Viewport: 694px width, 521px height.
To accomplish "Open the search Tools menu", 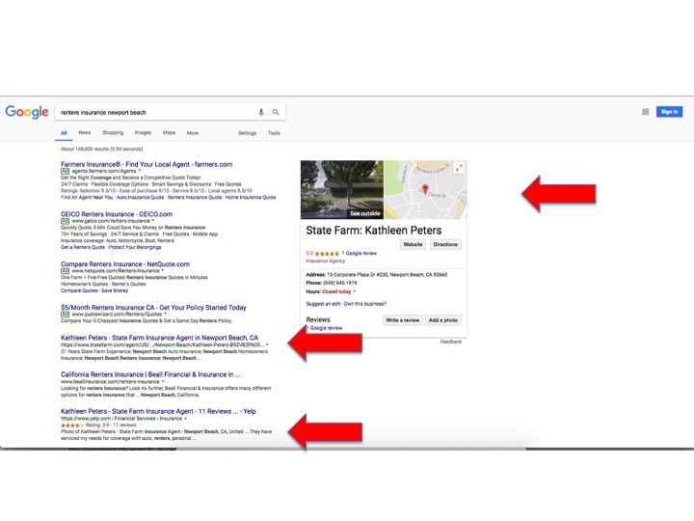I will click(x=274, y=133).
